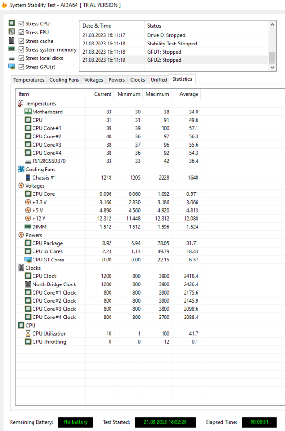
Task: Click the '+5 V' row label
Action: (38, 210)
